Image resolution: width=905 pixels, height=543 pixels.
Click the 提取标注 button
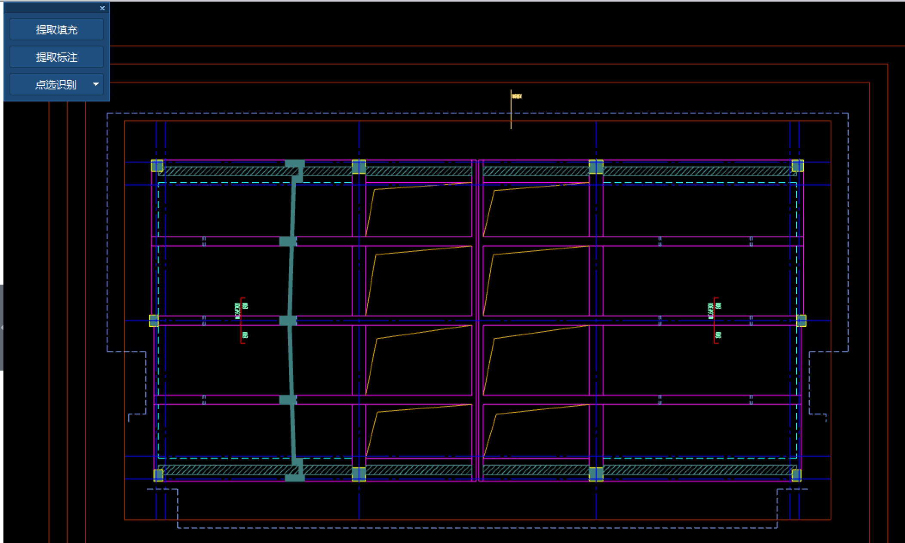point(56,57)
